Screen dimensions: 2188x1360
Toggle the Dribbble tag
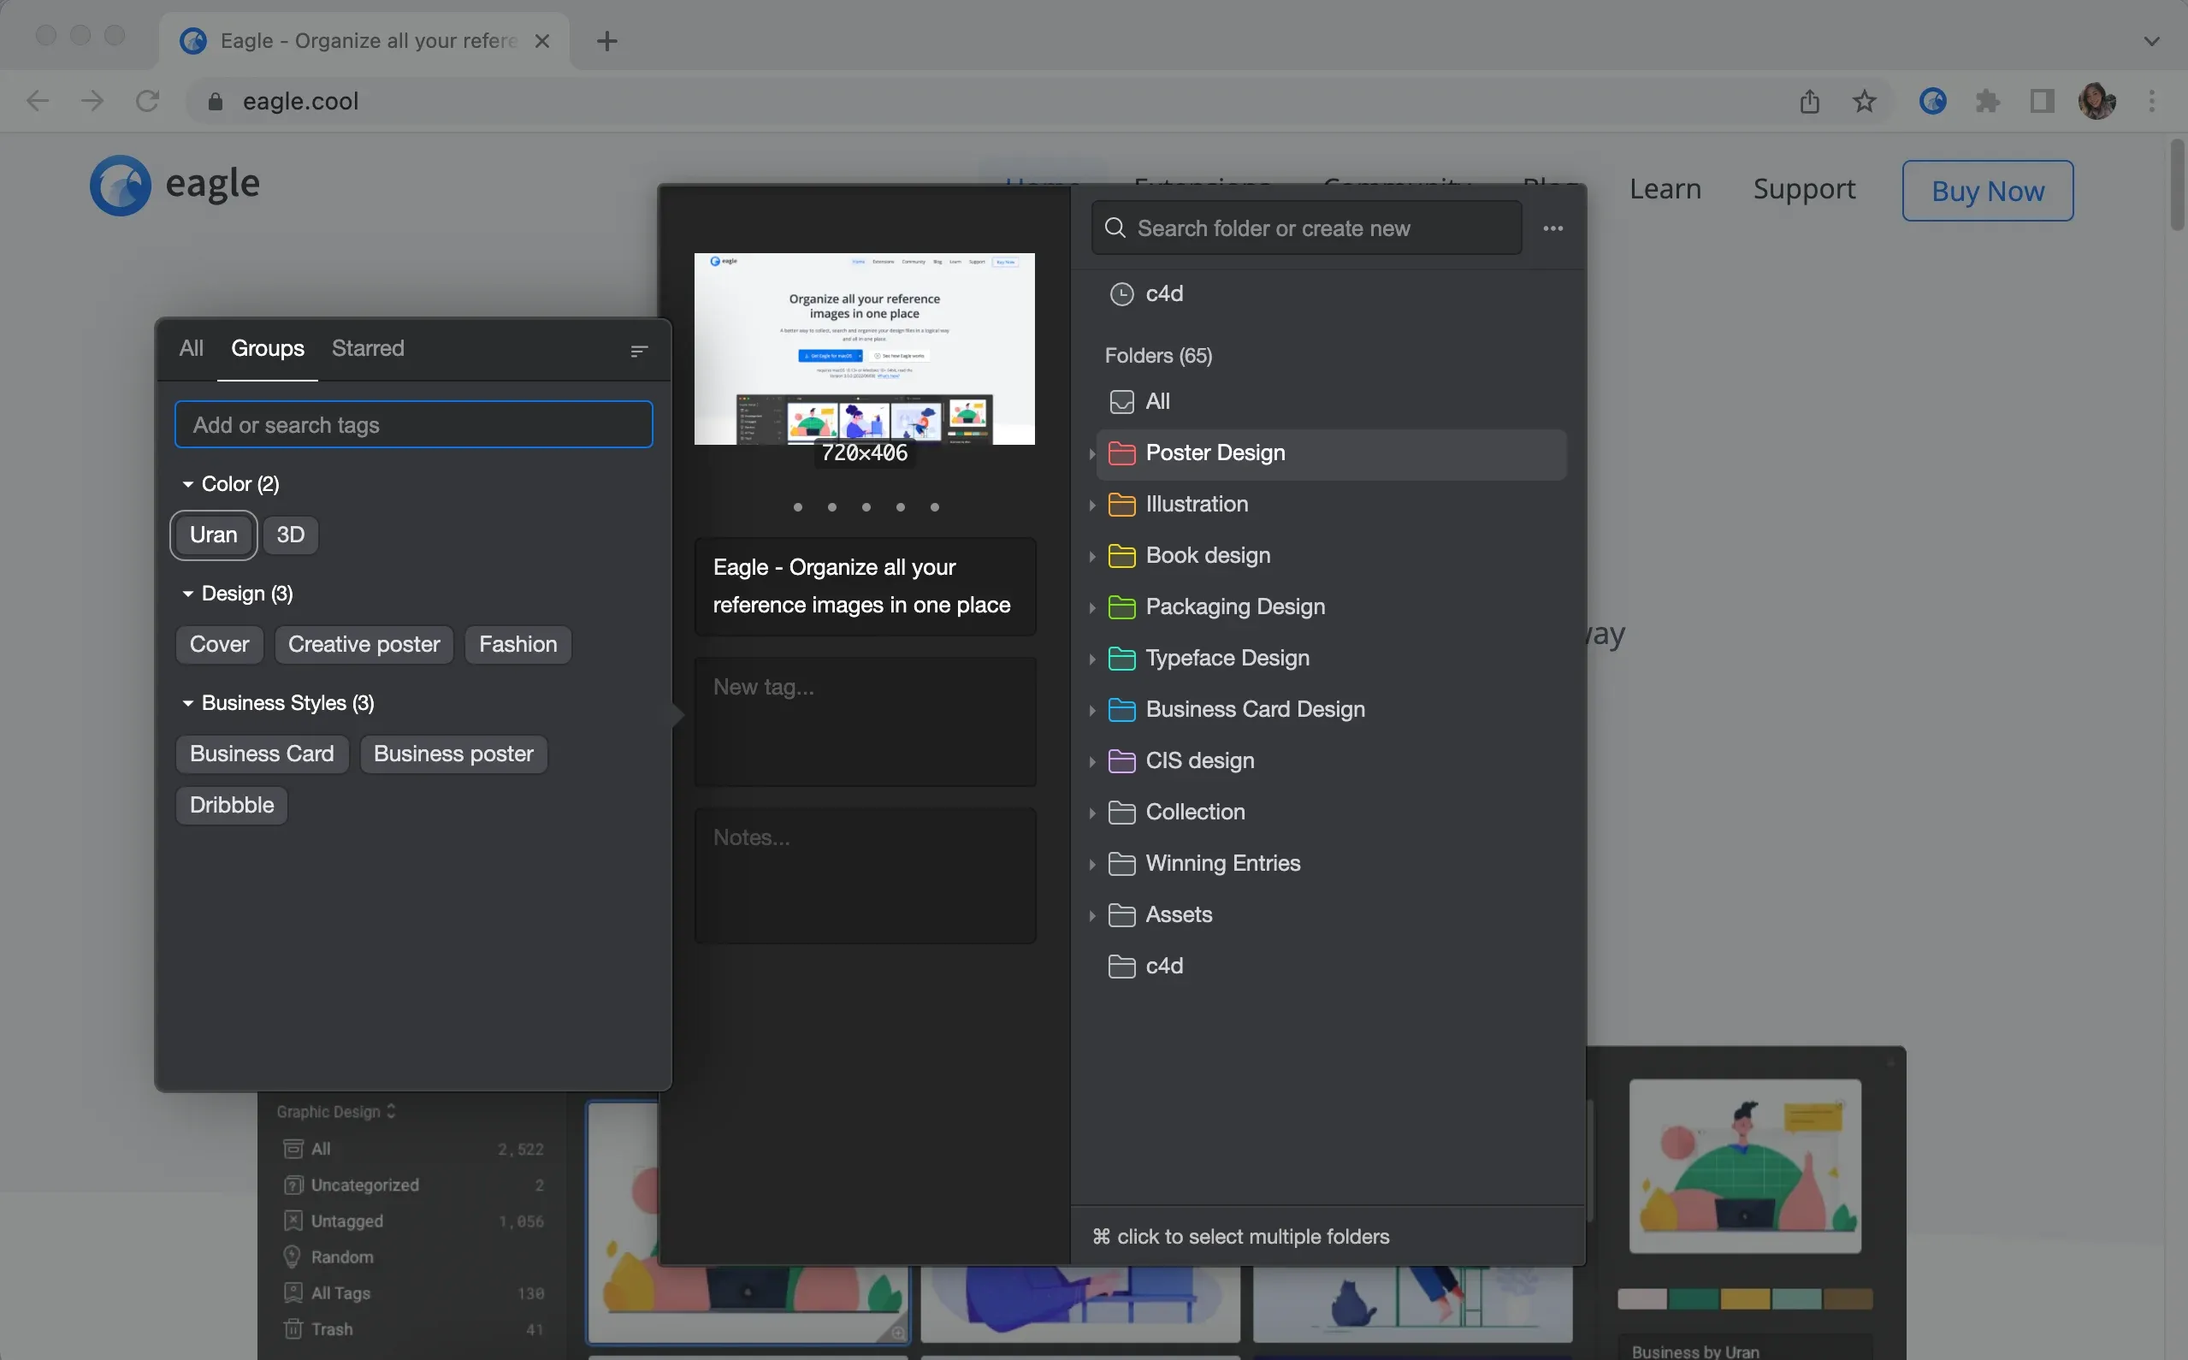232,805
